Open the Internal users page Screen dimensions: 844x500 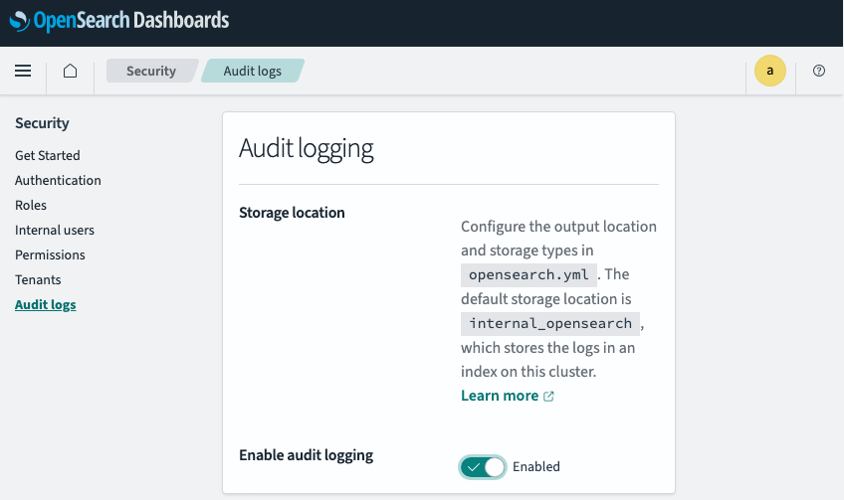coord(55,230)
